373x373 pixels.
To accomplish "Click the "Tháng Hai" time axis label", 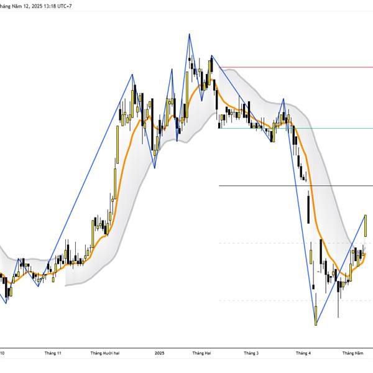I will click(201, 353).
